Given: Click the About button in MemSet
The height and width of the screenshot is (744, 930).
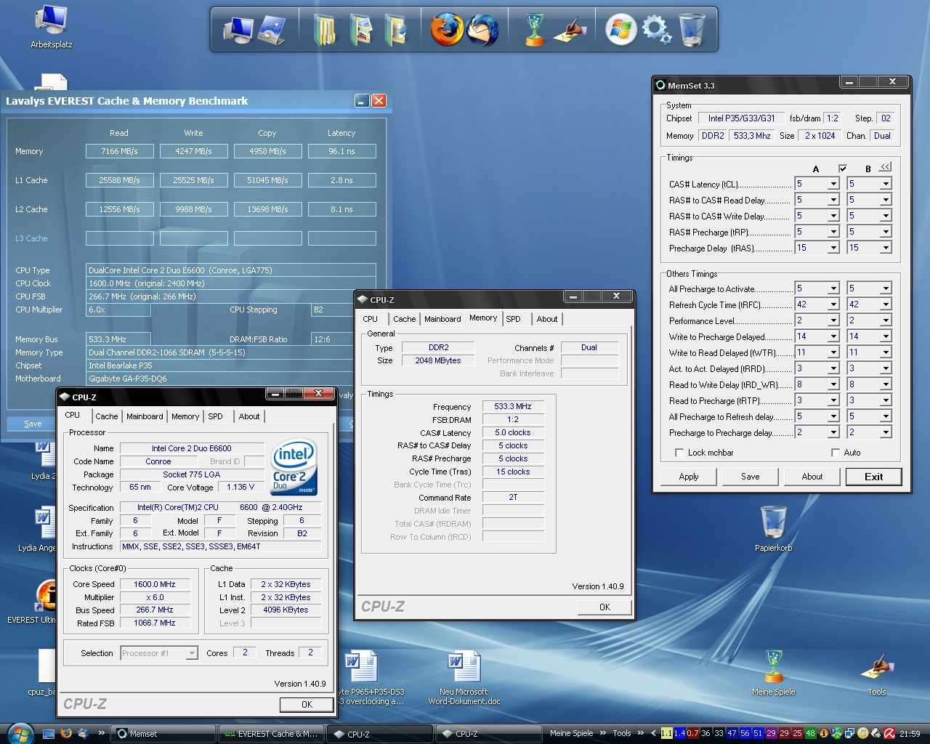Looking at the screenshot, I should [x=812, y=477].
